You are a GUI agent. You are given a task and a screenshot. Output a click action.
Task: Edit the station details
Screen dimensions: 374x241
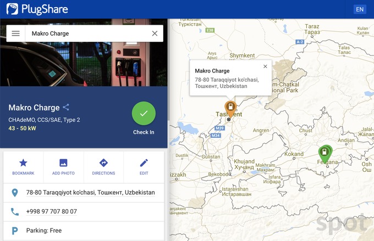click(x=144, y=167)
